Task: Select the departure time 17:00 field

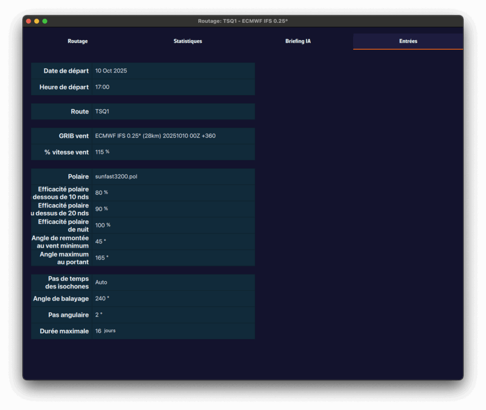Action: click(x=103, y=87)
